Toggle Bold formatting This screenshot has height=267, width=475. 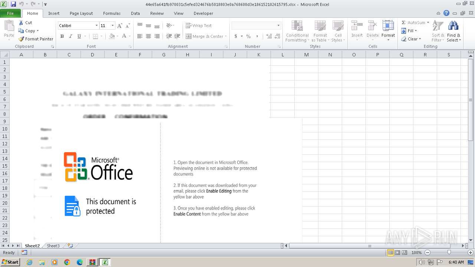click(x=62, y=36)
